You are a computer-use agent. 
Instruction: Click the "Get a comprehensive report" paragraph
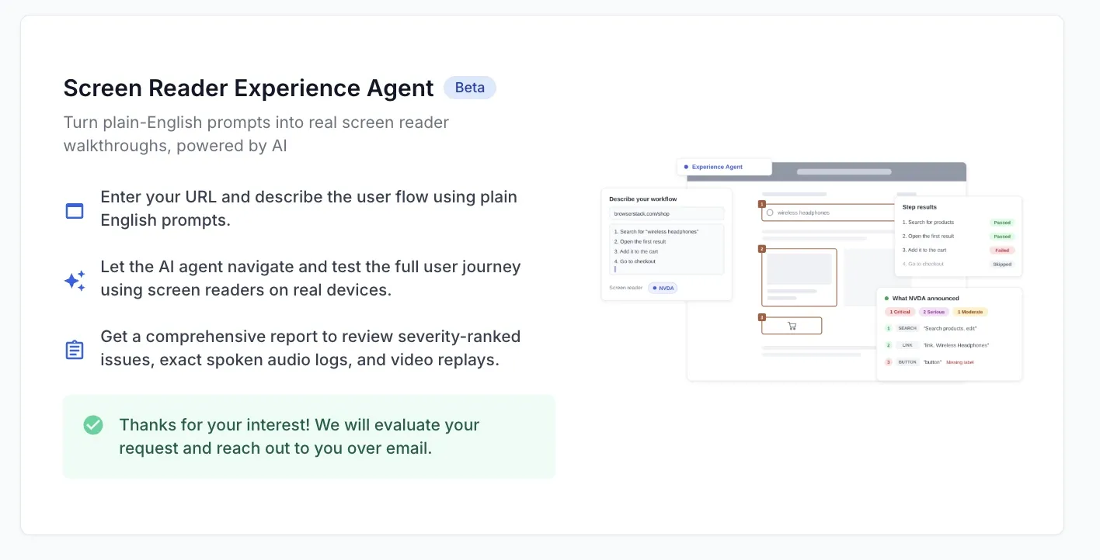coord(311,348)
